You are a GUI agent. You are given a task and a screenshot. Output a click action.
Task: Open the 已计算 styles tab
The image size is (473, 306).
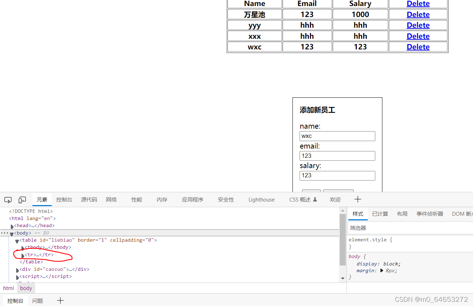coord(380,214)
